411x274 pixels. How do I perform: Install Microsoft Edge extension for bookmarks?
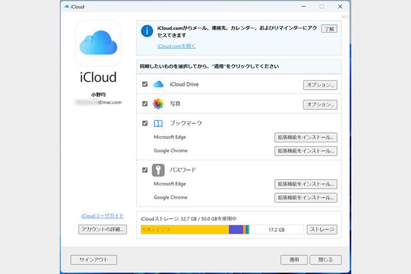[x=306, y=137]
